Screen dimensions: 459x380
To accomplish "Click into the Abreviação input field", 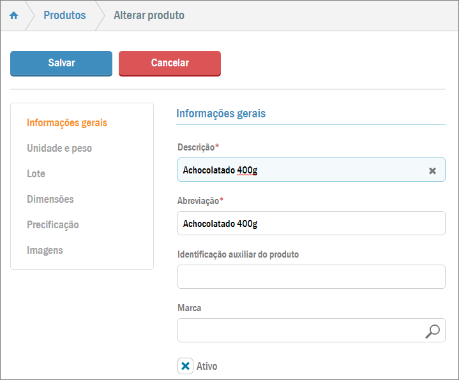I will click(x=311, y=224).
